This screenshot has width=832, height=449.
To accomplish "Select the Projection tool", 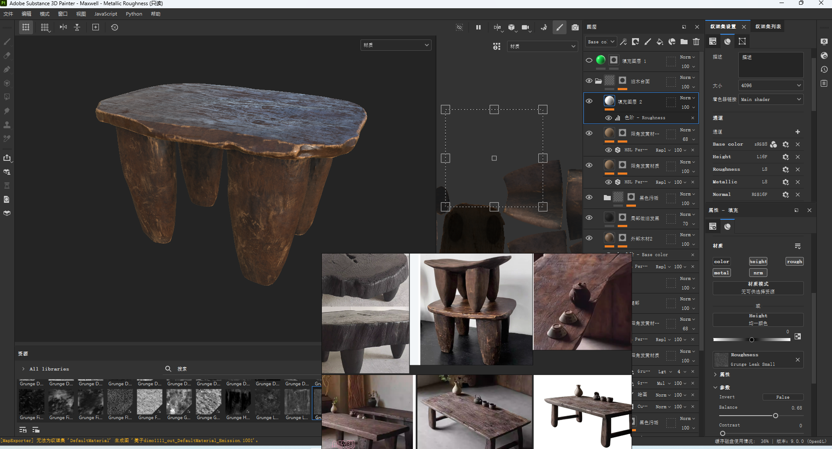I will click(x=7, y=69).
